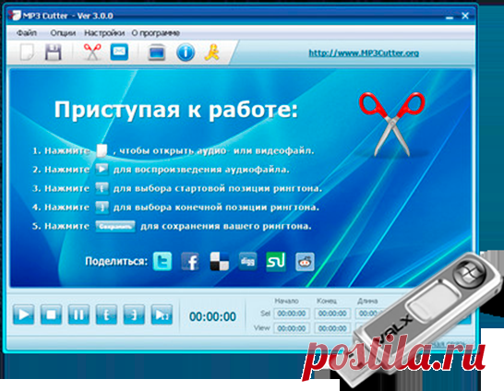This screenshot has width=504, height=391.
Task: Share via the Delicious checkered icon
Action: [x=219, y=261]
